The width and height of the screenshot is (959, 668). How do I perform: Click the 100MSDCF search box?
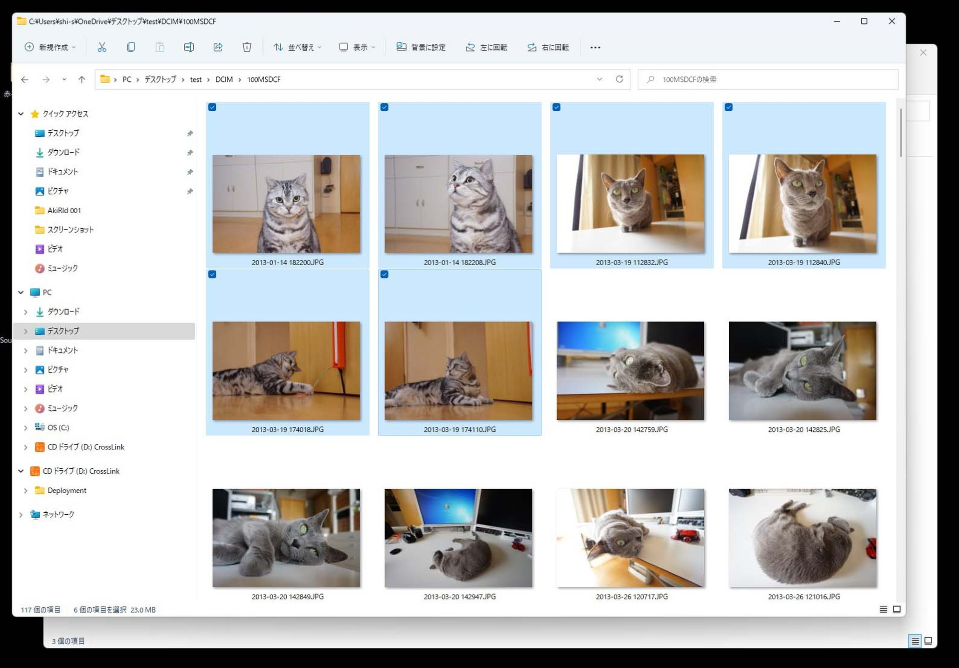[724, 79]
